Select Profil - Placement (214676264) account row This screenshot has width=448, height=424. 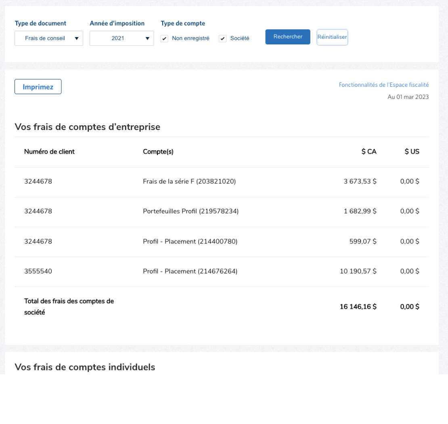(x=190, y=271)
